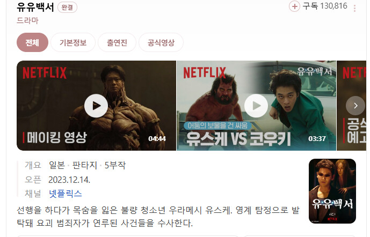
Task: Click the plus subscribe icon
Action: click(294, 6)
